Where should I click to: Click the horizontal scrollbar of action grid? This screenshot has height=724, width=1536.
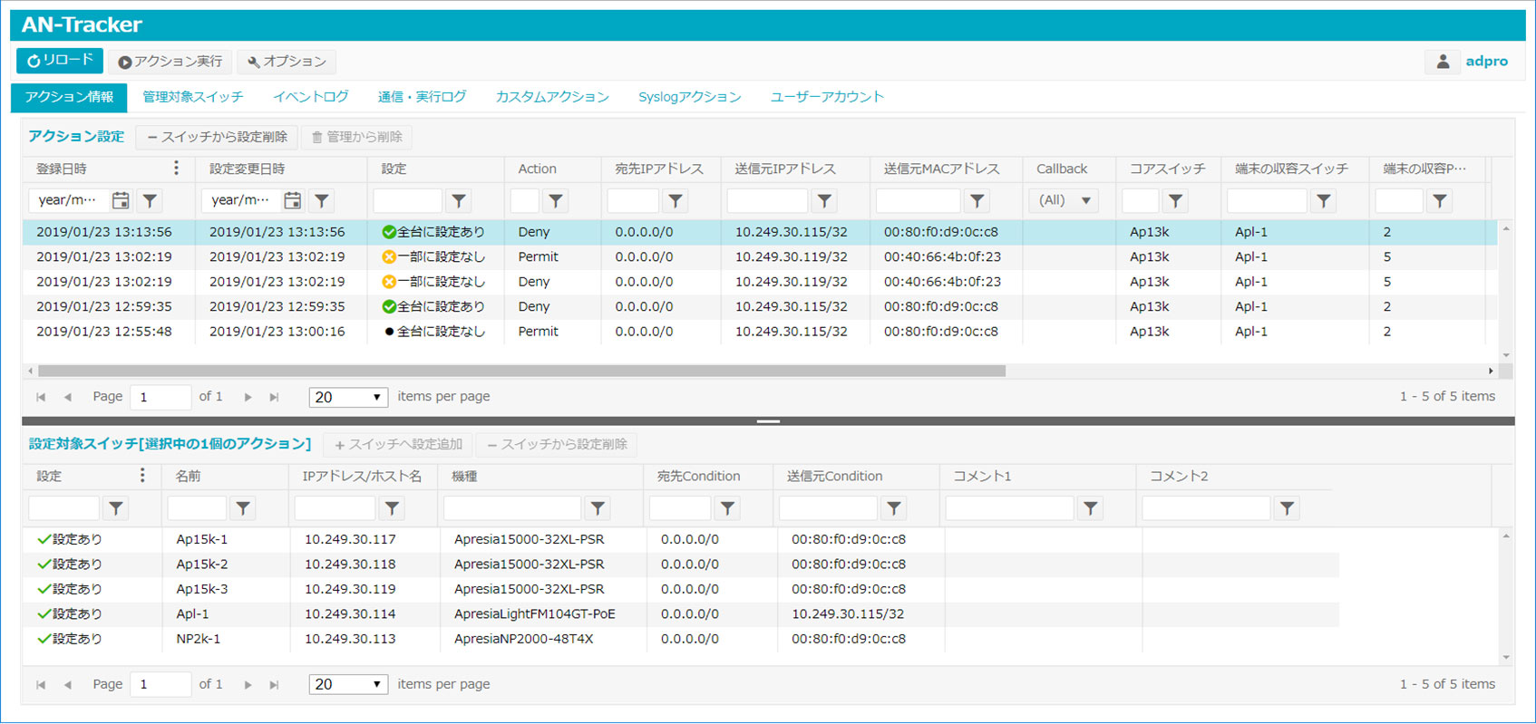click(521, 371)
